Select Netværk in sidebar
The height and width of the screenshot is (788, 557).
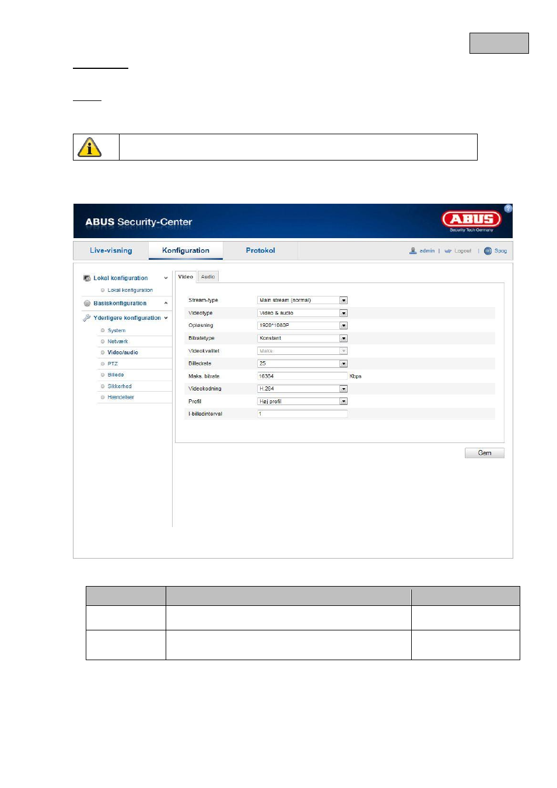click(x=118, y=341)
